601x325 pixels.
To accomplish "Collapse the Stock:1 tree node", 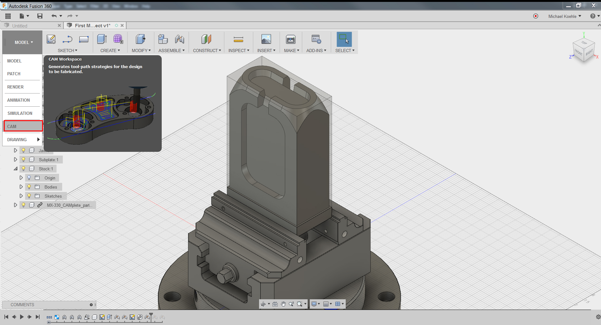I will click(x=15, y=169).
